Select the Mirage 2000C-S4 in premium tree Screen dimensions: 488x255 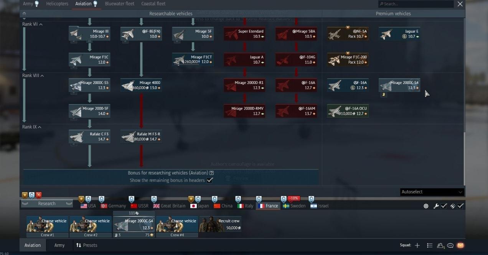pos(399,85)
